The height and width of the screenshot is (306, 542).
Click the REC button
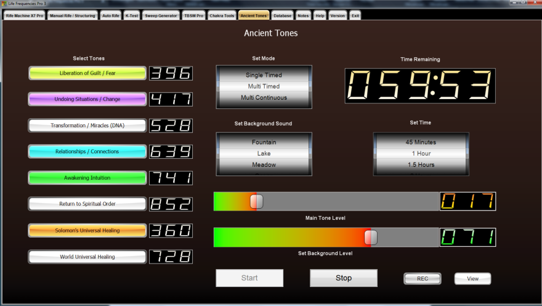pos(423,279)
